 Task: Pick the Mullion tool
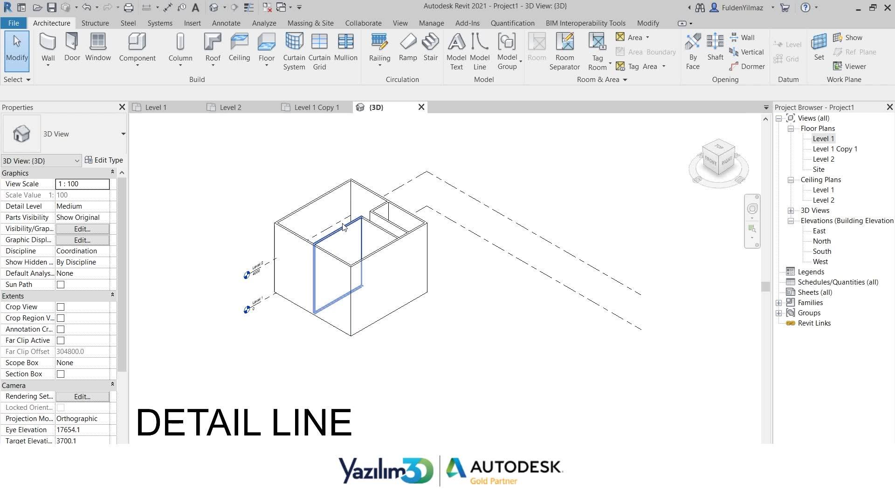tap(345, 48)
